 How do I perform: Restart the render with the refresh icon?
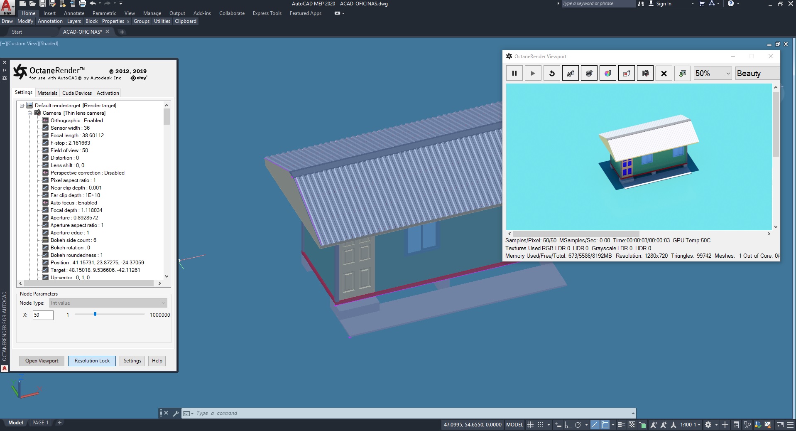coord(552,74)
